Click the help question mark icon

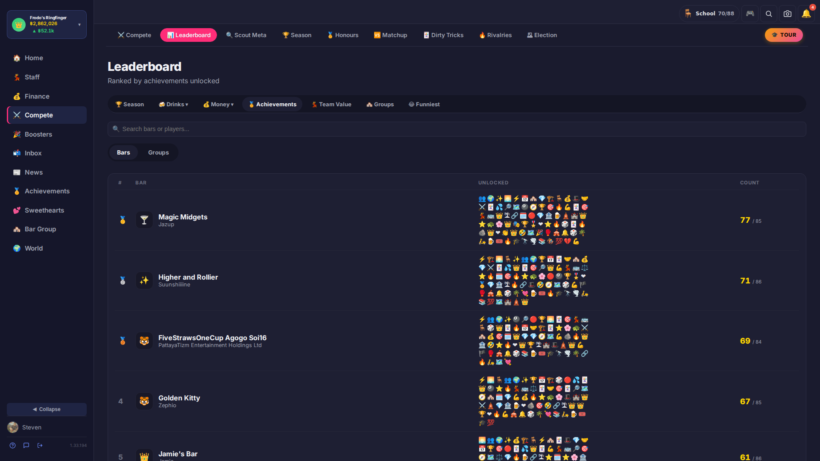click(x=13, y=445)
